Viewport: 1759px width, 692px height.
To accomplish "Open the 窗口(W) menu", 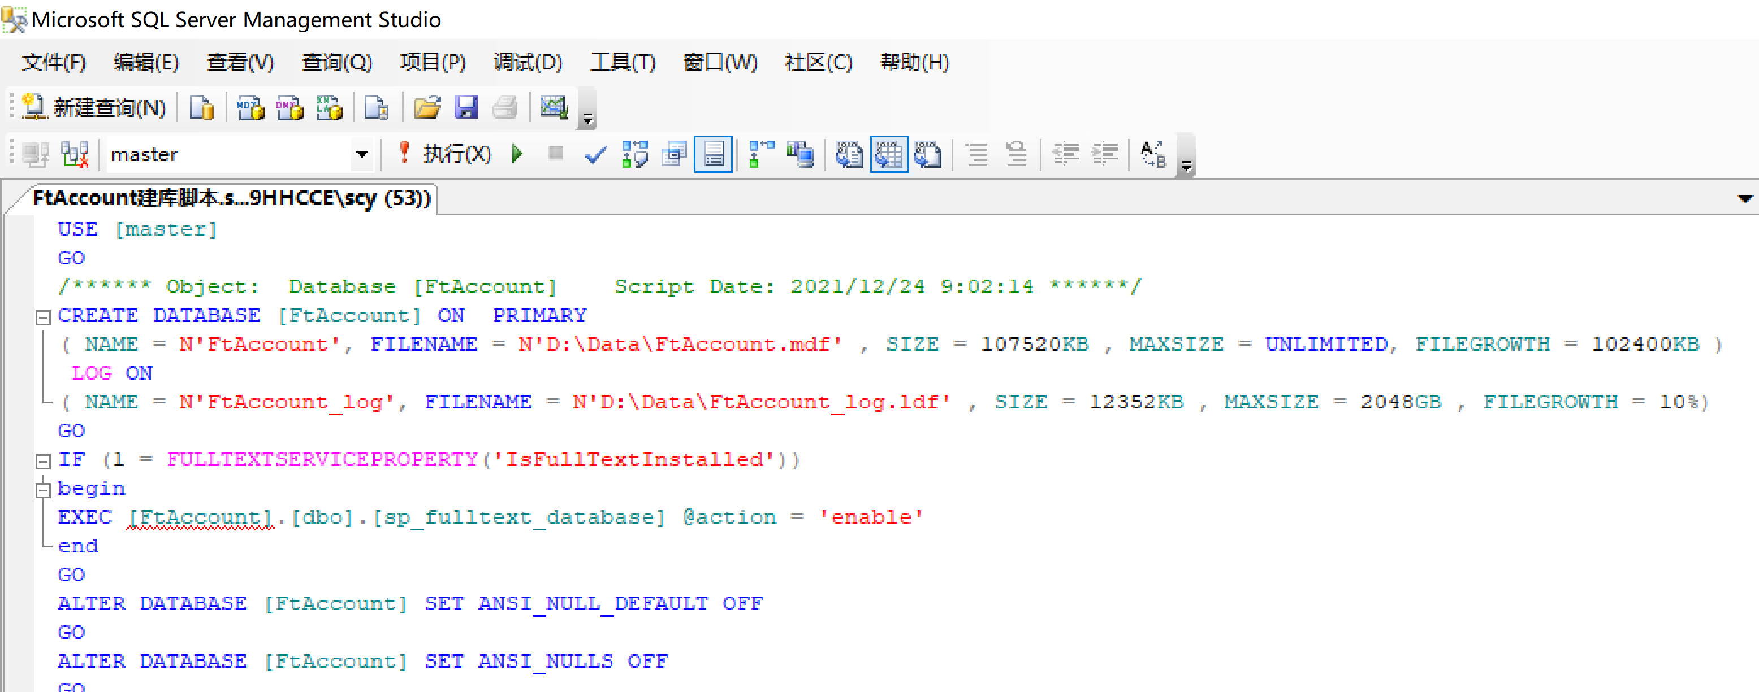I will pyautogui.click(x=720, y=62).
